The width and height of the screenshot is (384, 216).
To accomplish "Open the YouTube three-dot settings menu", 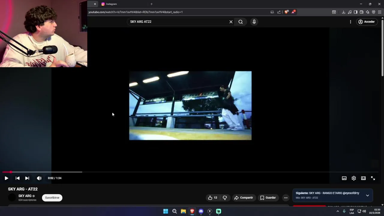I will (350, 22).
